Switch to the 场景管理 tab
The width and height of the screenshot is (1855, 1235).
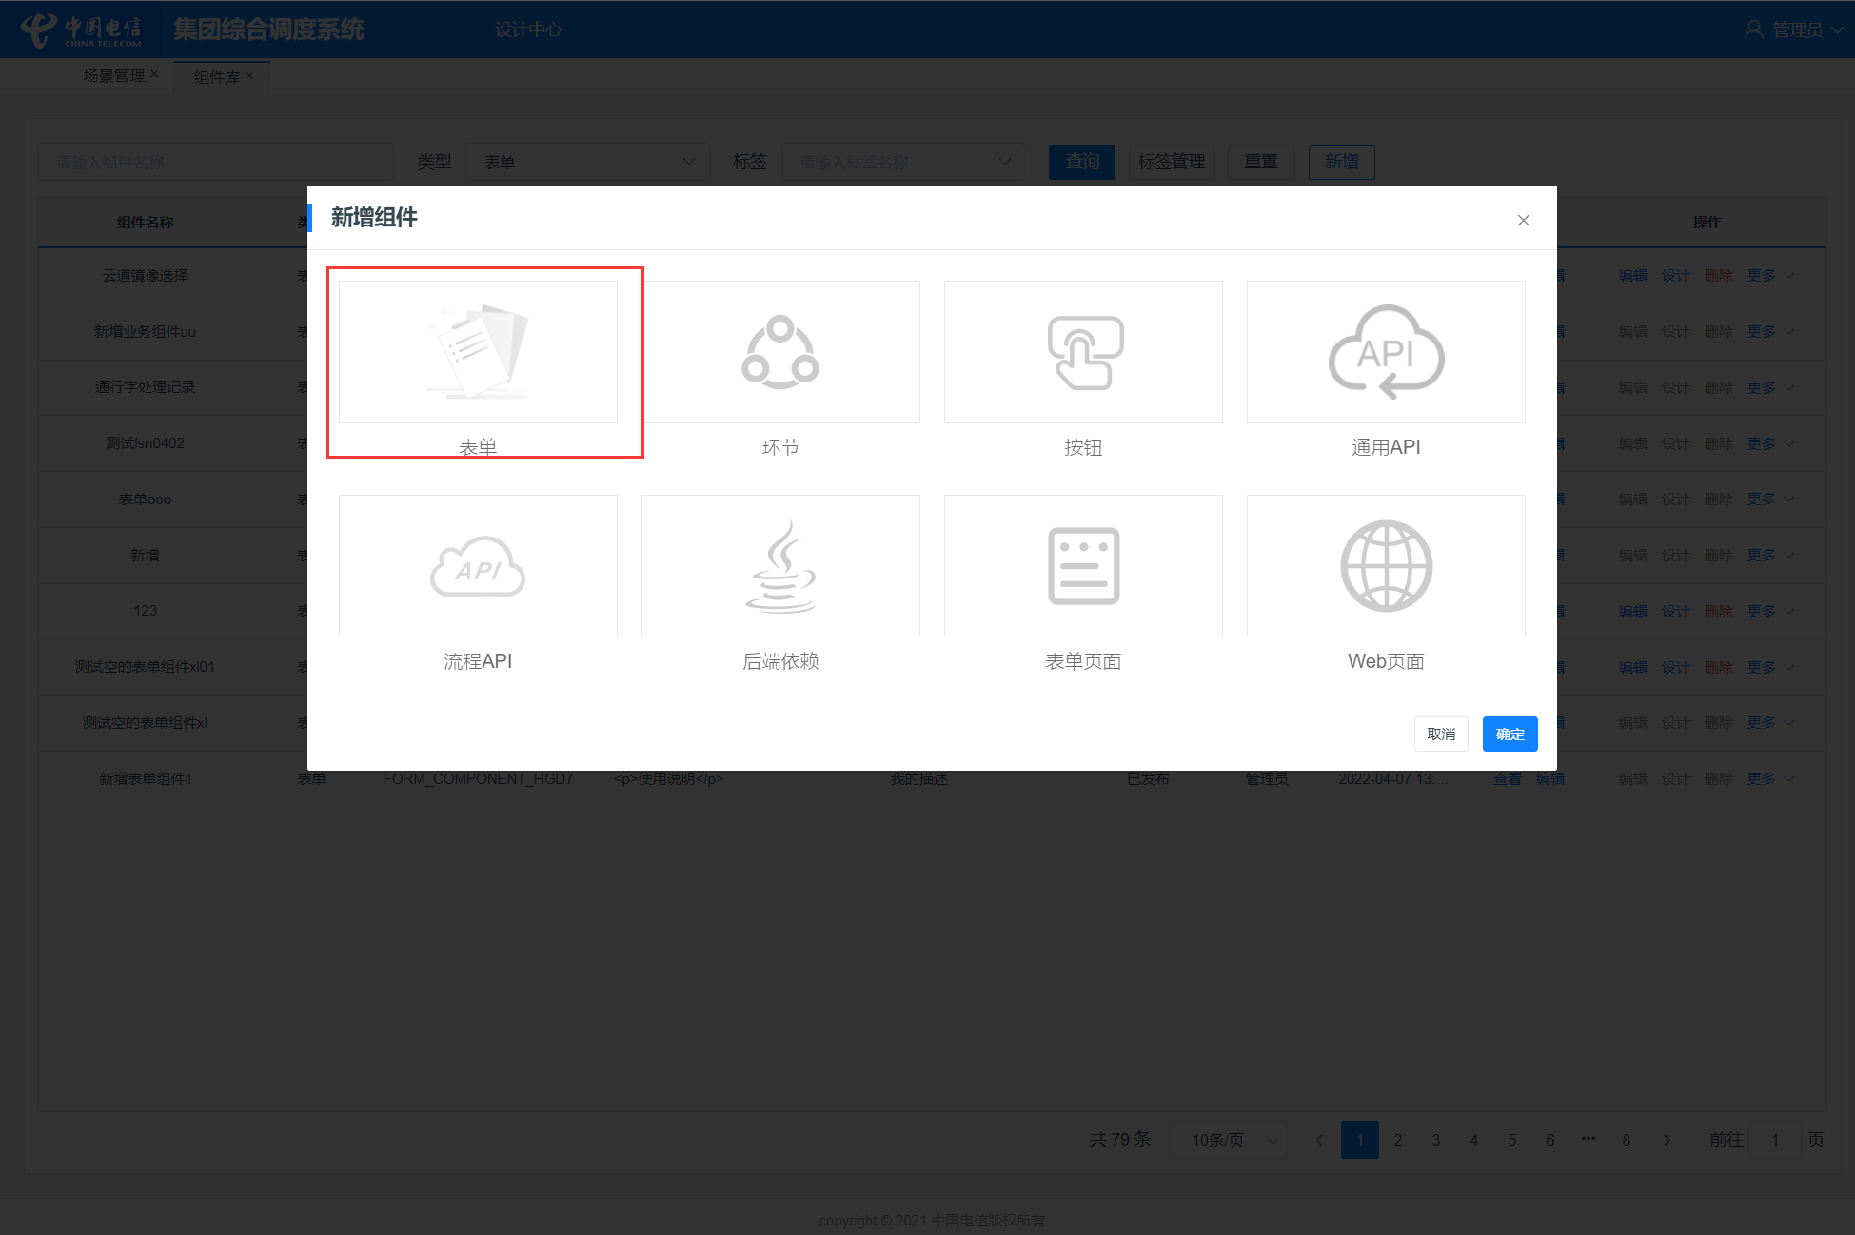pyautogui.click(x=114, y=76)
